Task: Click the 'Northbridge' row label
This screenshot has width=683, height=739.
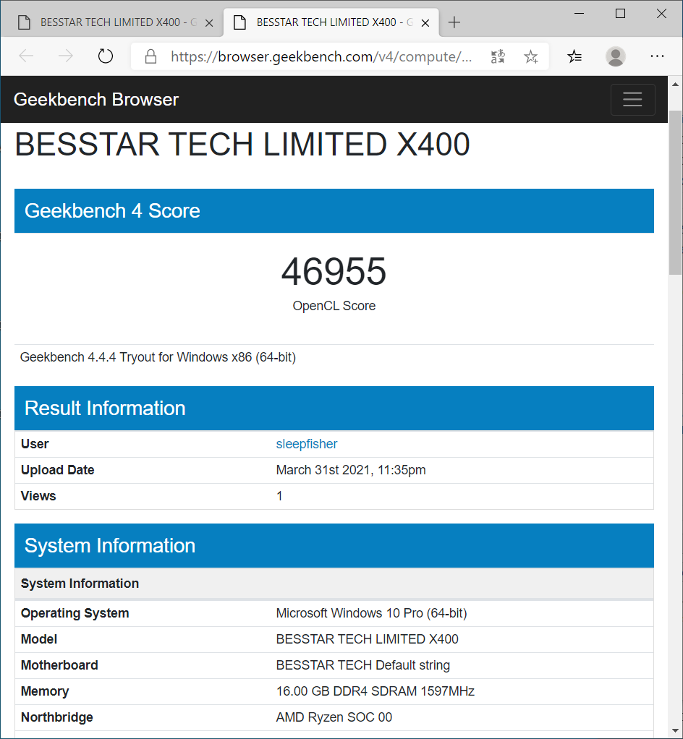Action: tap(56, 717)
